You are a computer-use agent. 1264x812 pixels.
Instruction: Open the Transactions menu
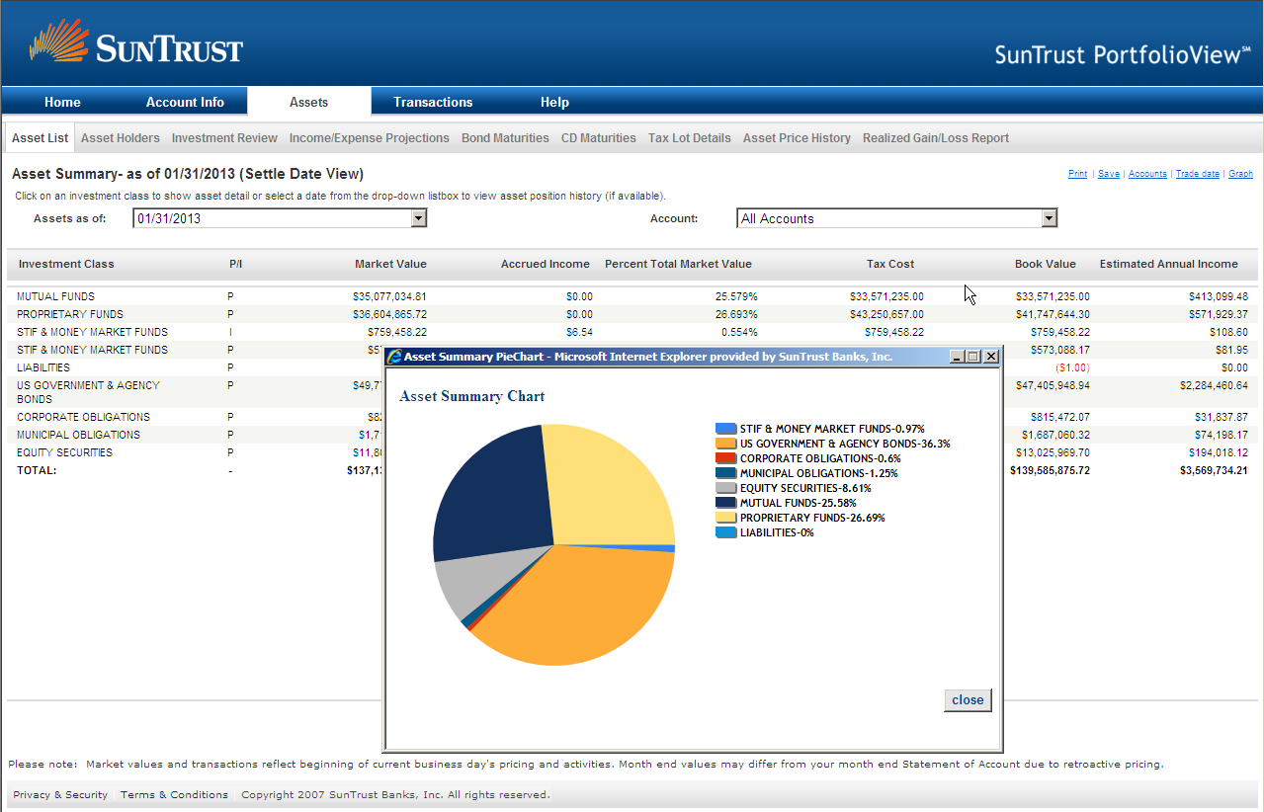click(x=433, y=102)
